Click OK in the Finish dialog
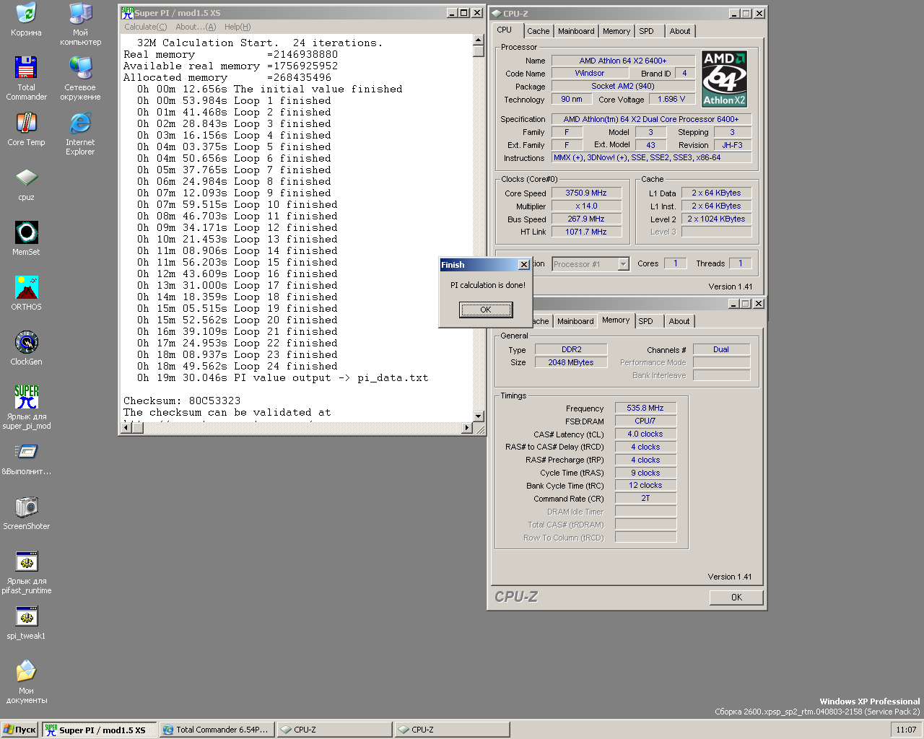 486,310
